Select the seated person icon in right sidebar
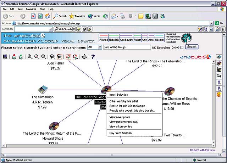Viewport: 227px width, 163px height. point(219,88)
